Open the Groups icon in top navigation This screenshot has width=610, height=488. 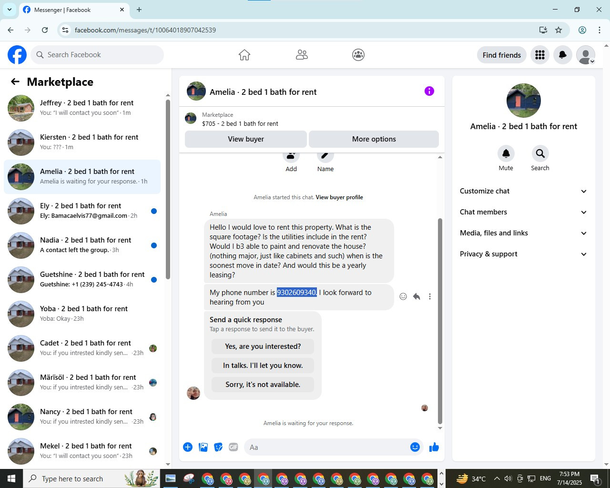click(x=358, y=55)
